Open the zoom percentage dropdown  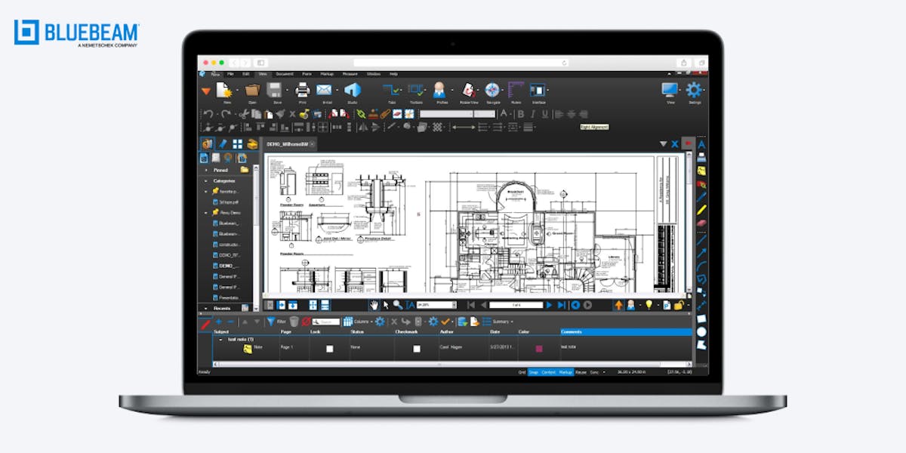pos(455,304)
